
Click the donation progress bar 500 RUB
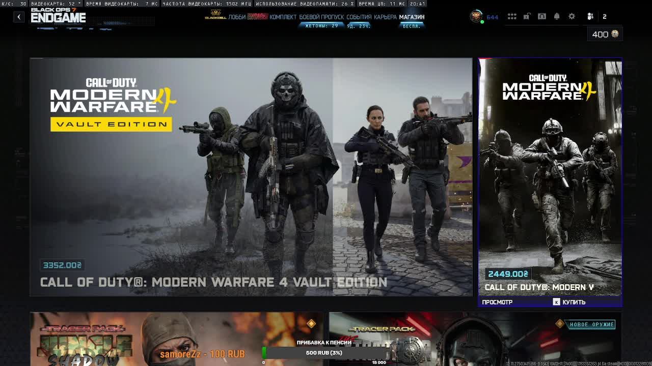pos(324,353)
